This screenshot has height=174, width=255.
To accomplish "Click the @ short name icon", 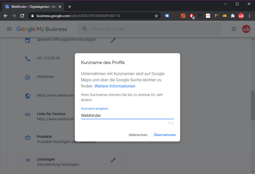I will [x=28, y=77].
